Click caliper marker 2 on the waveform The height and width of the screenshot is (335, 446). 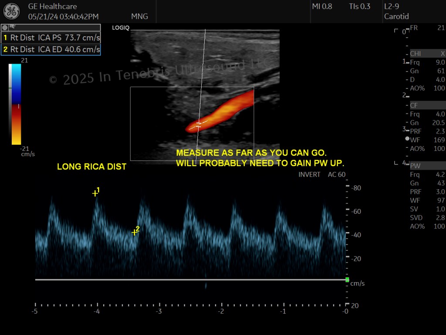tap(134, 232)
